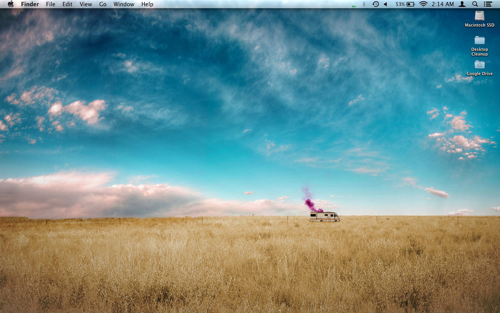Open the Help menu
This screenshot has height=313, width=500.
(x=147, y=4)
